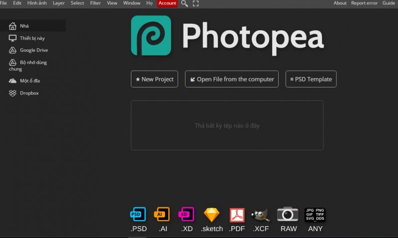Click the .XCF GIMP mascot icon
398x238 pixels.
click(260, 215)
